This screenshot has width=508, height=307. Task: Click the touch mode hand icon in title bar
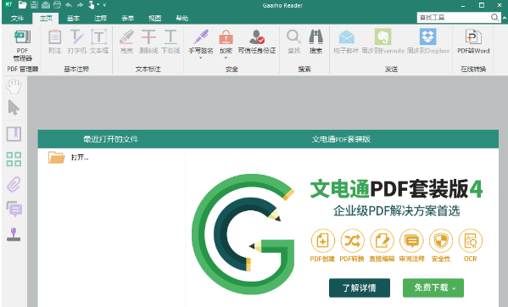coord(92,5)
